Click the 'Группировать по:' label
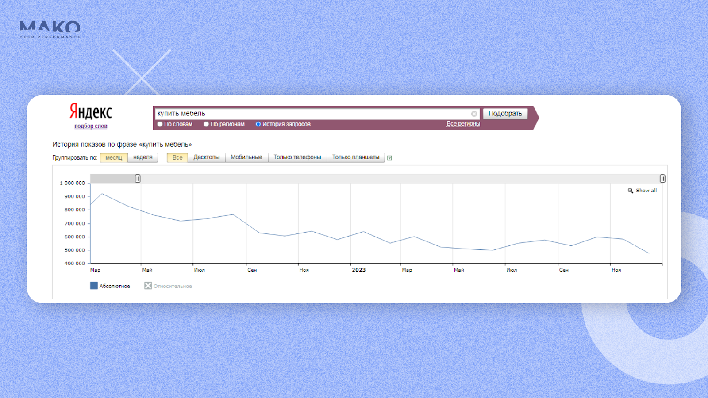This screenshot has width=708, height=398. 75,158
